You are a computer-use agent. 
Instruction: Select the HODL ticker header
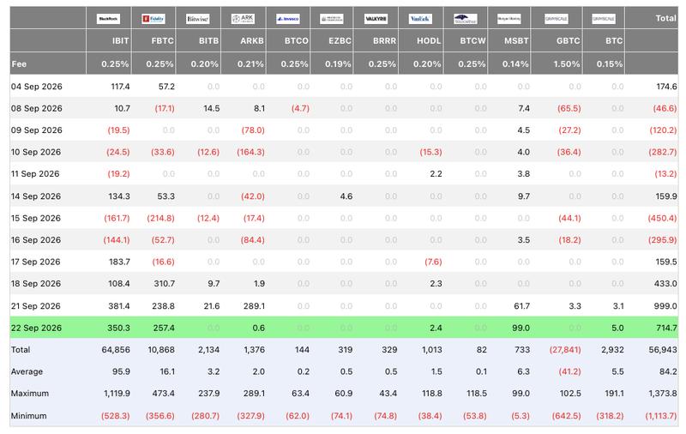(429, 40)
